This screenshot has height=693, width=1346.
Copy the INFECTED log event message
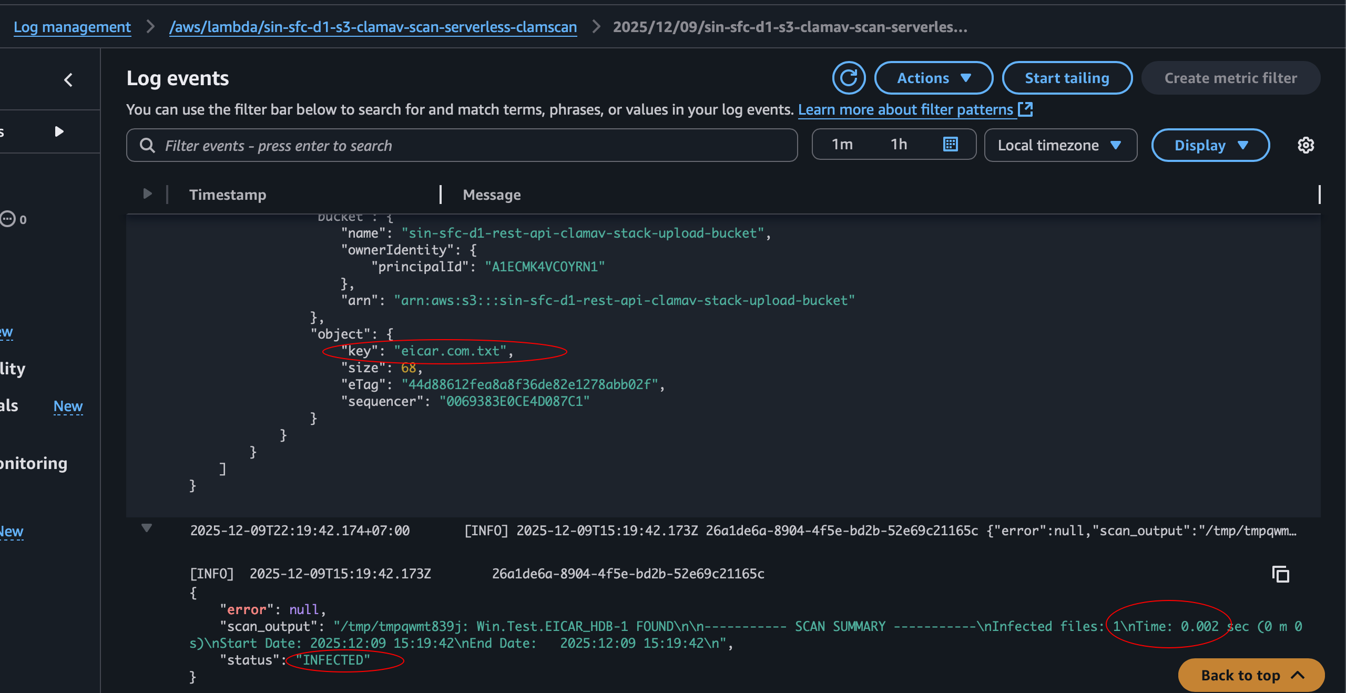coord(1280,574)
